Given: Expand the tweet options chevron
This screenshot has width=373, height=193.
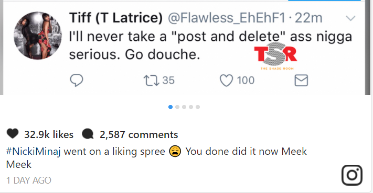Looking at the screenshot, I should [x=350, y=18].
